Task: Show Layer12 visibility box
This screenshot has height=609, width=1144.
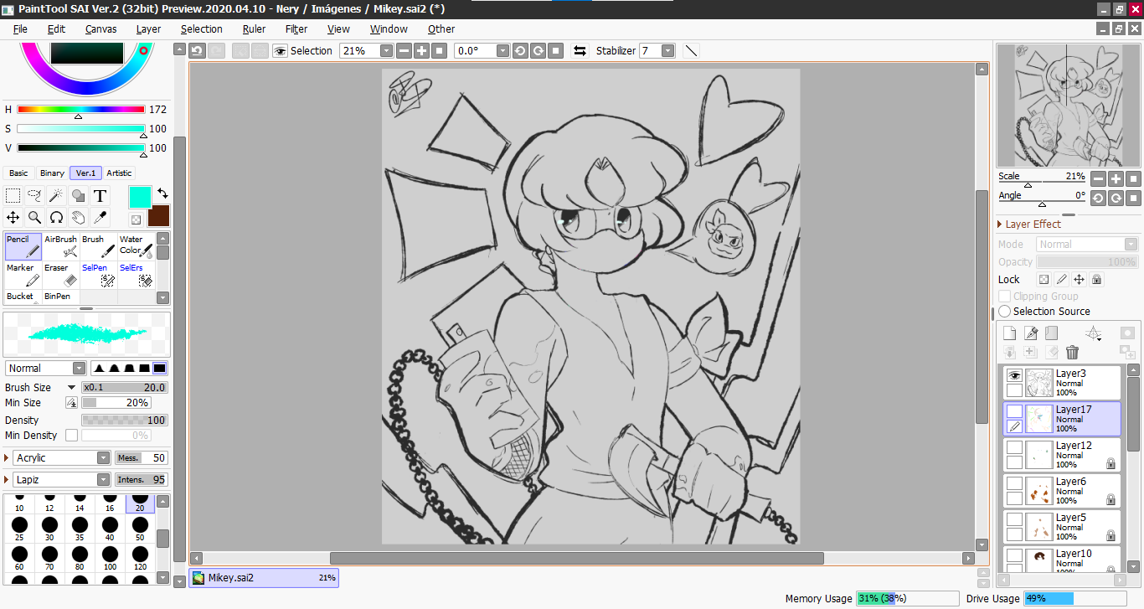Action: coord(1014,448)
